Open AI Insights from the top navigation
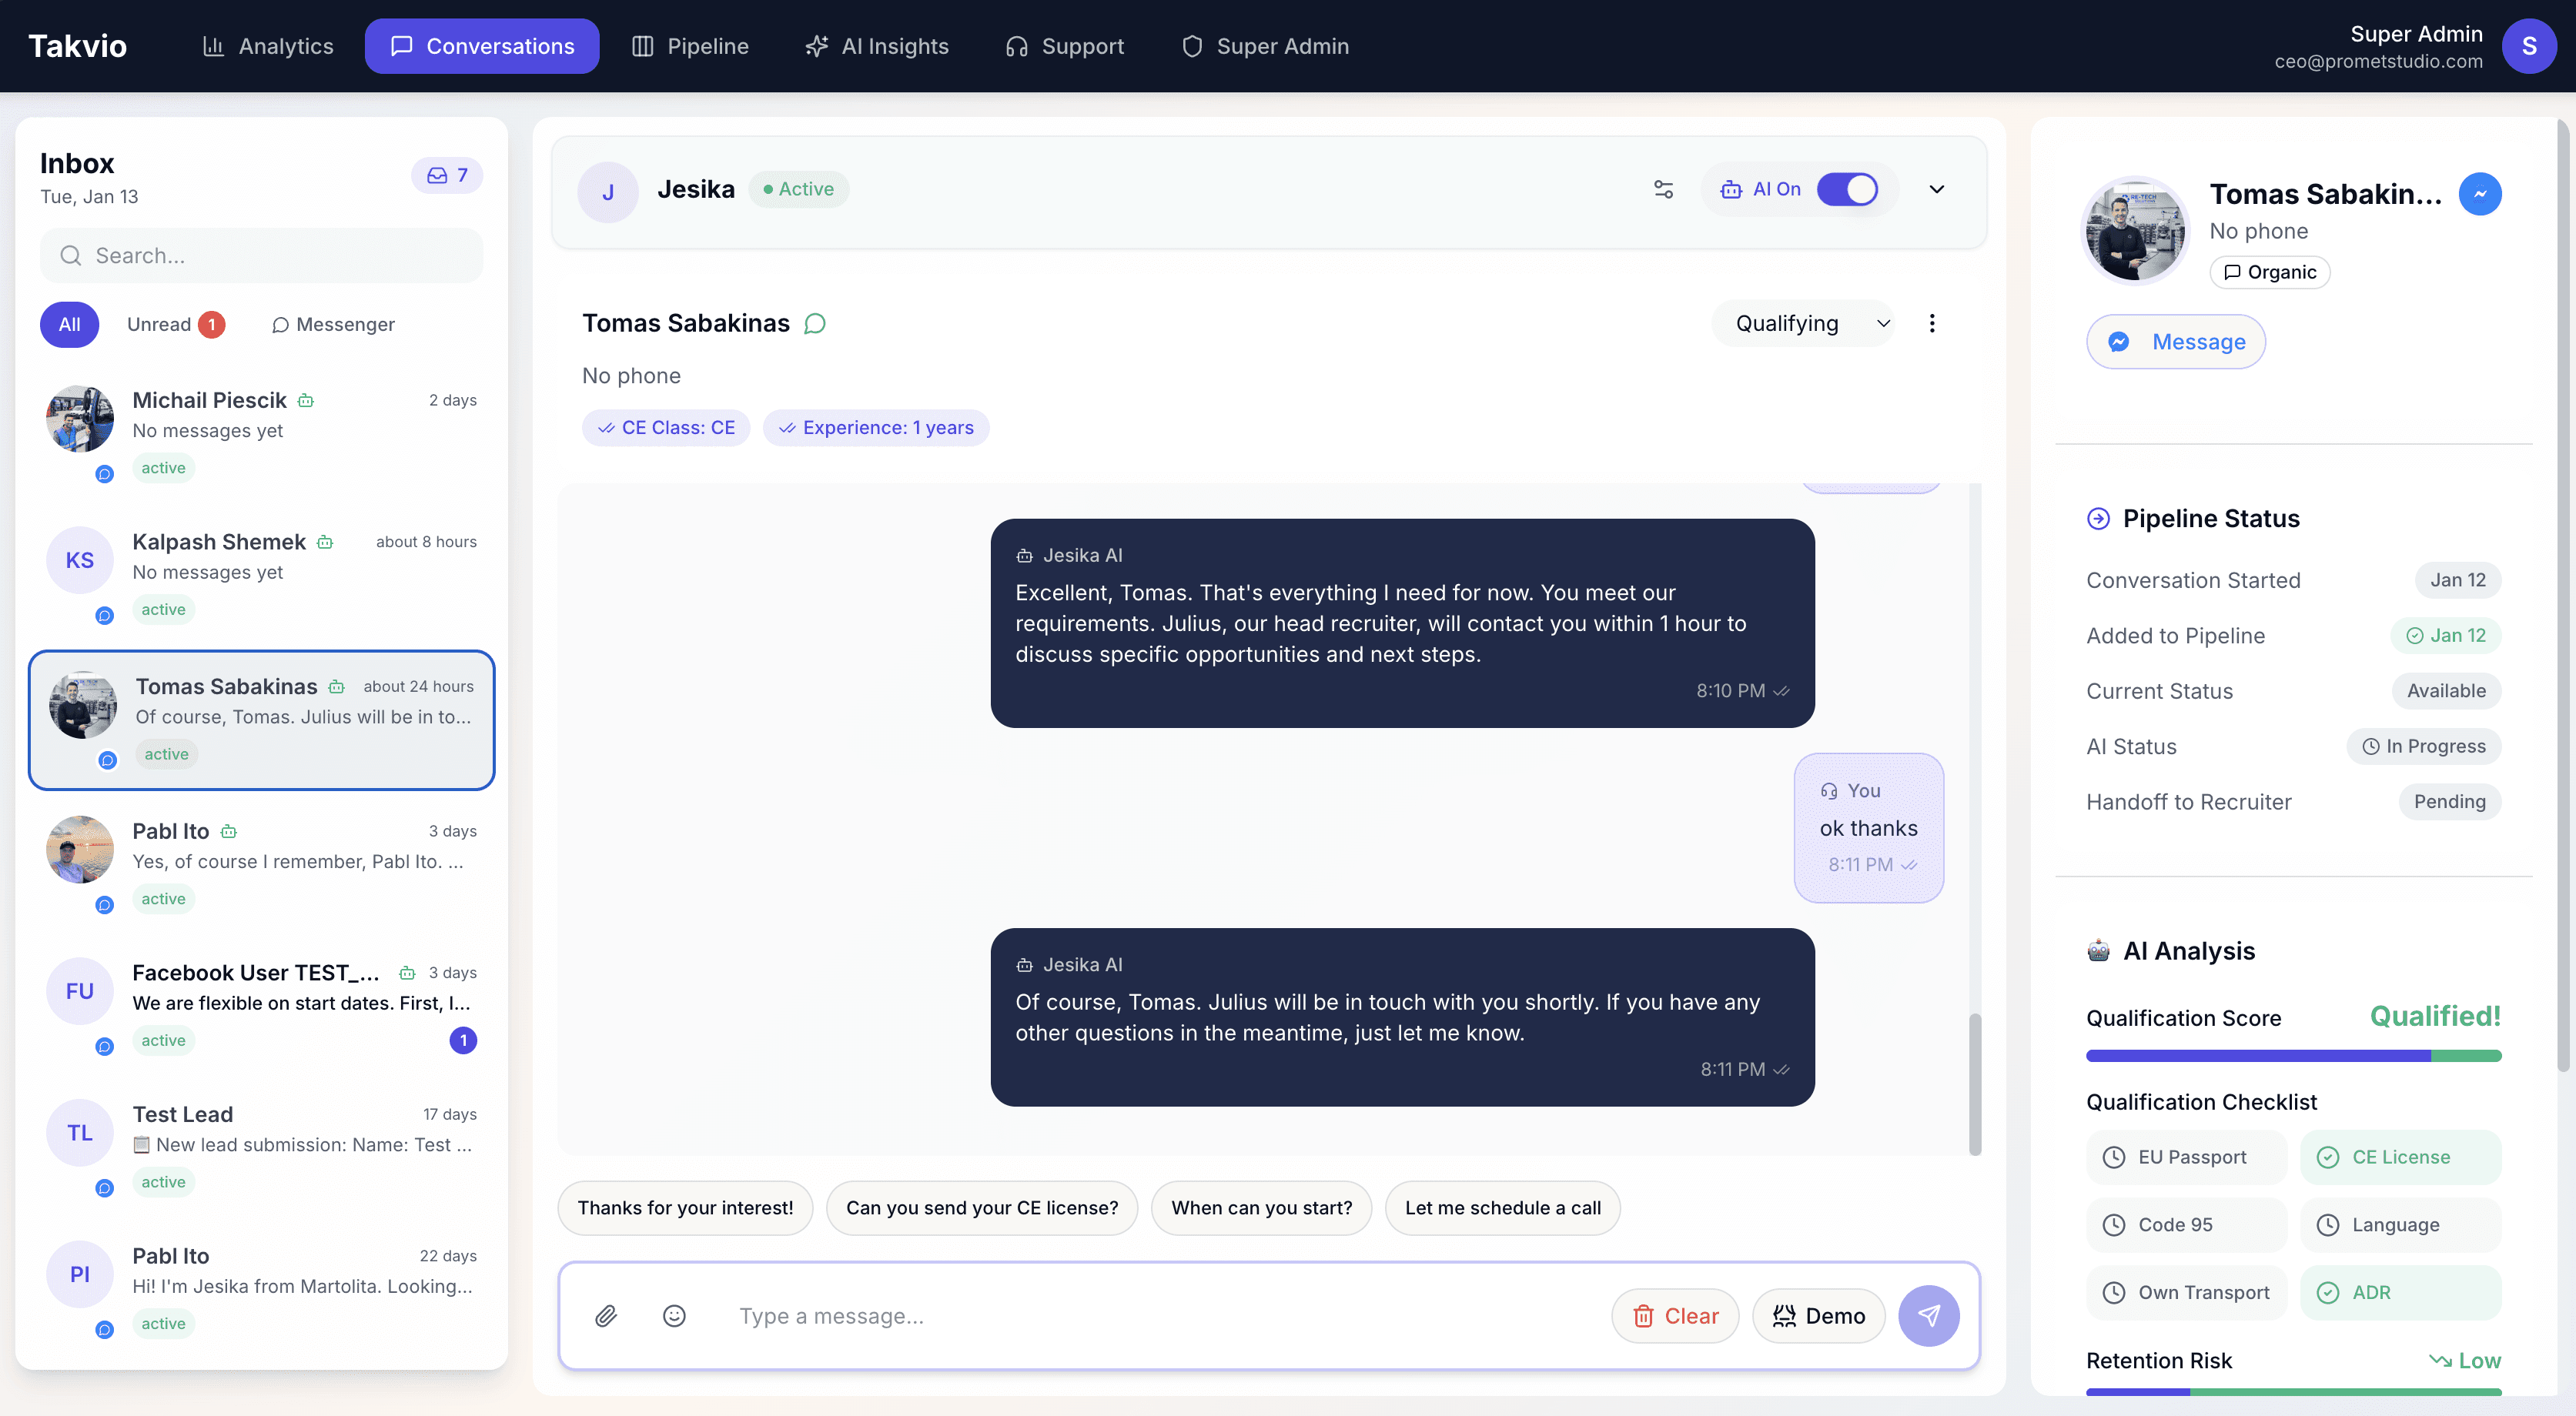This screenshot has width=2576, height=1416. tap(877, 46)
